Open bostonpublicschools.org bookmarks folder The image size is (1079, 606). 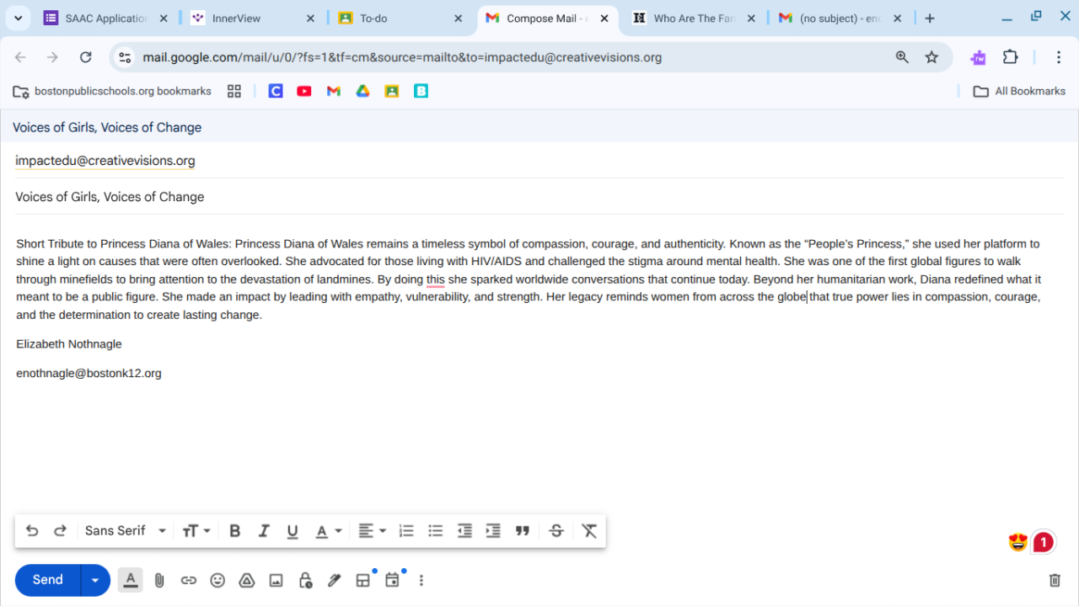pos(112,91)
